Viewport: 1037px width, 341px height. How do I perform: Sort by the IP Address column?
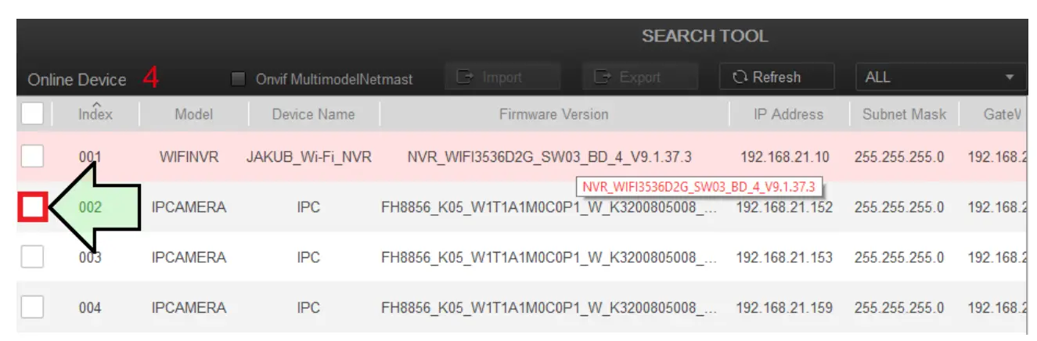788,114
